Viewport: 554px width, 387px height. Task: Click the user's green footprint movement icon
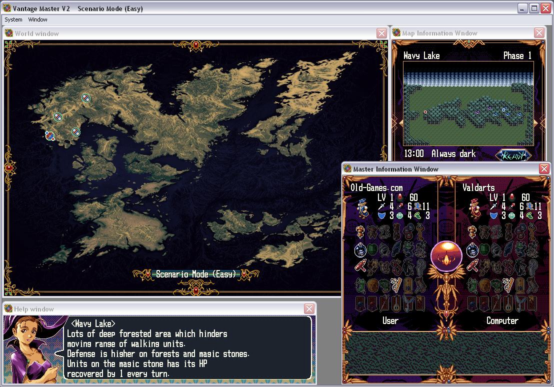[x=418, y=215]
